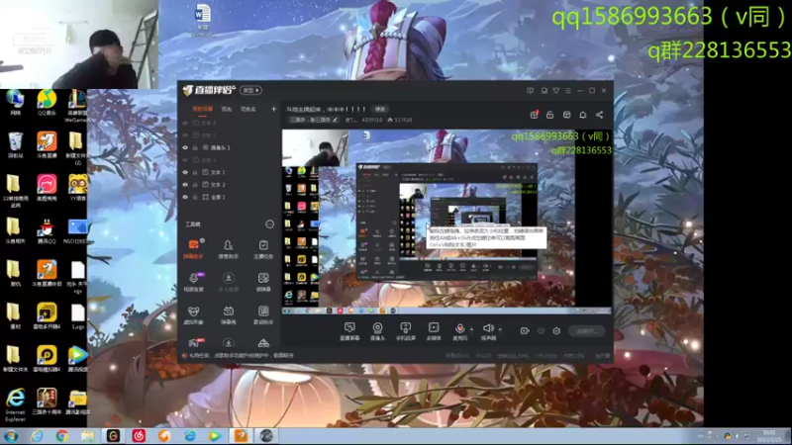Open Recycle Bin on desktop
This screenshot has width=792, height=445.
click(15, 144)
